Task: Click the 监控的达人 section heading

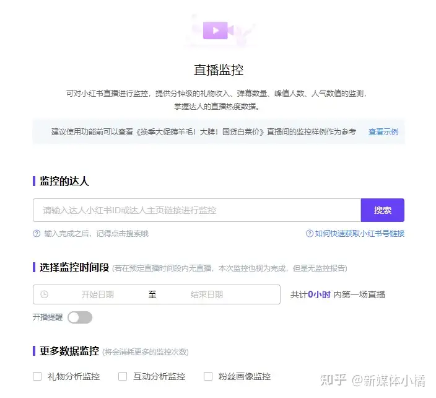Action: 64,181
